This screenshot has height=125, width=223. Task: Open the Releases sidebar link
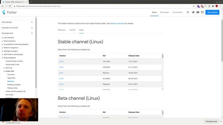coord(11,81)
